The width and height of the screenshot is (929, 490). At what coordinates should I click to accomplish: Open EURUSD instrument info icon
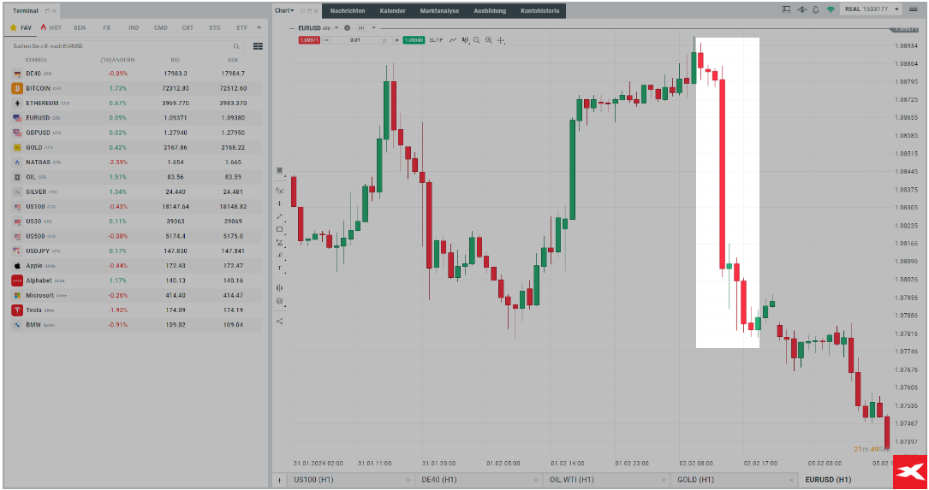point(347,28)
